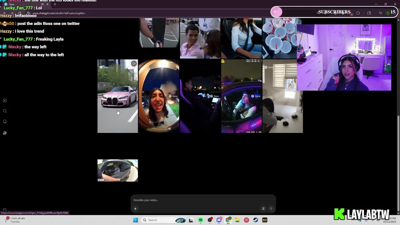Open the yellow M taskbar app
The height and width of the screenshot is (225, 400).
point(265,220)
